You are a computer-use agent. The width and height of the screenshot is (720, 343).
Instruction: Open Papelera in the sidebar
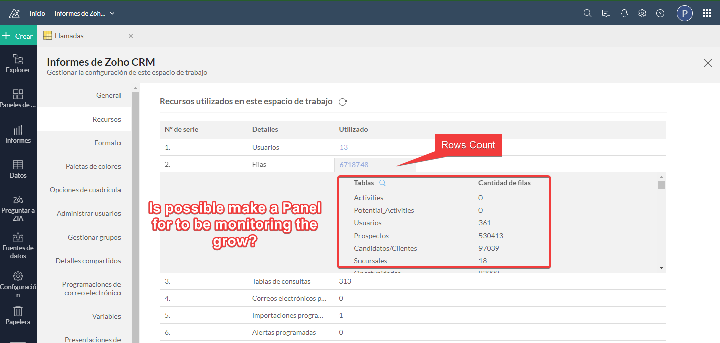click(18, 316)
